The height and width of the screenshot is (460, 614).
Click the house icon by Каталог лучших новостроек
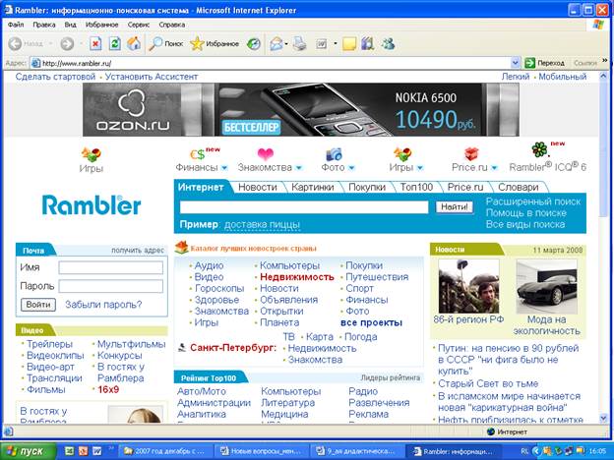181,248
